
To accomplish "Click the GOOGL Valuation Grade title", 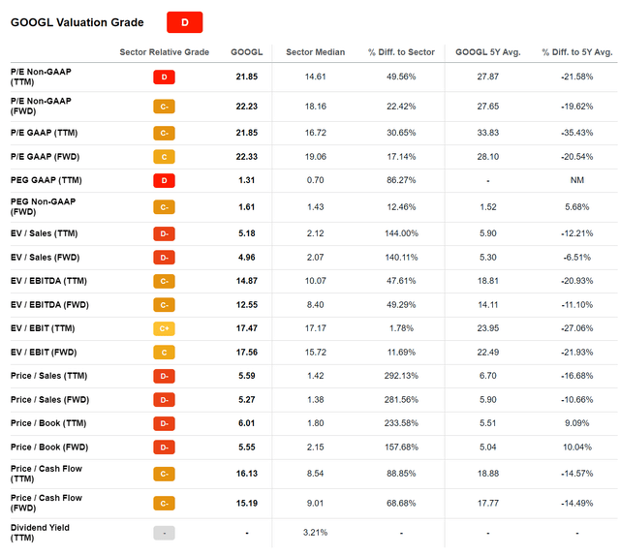I will coord(77,22).
